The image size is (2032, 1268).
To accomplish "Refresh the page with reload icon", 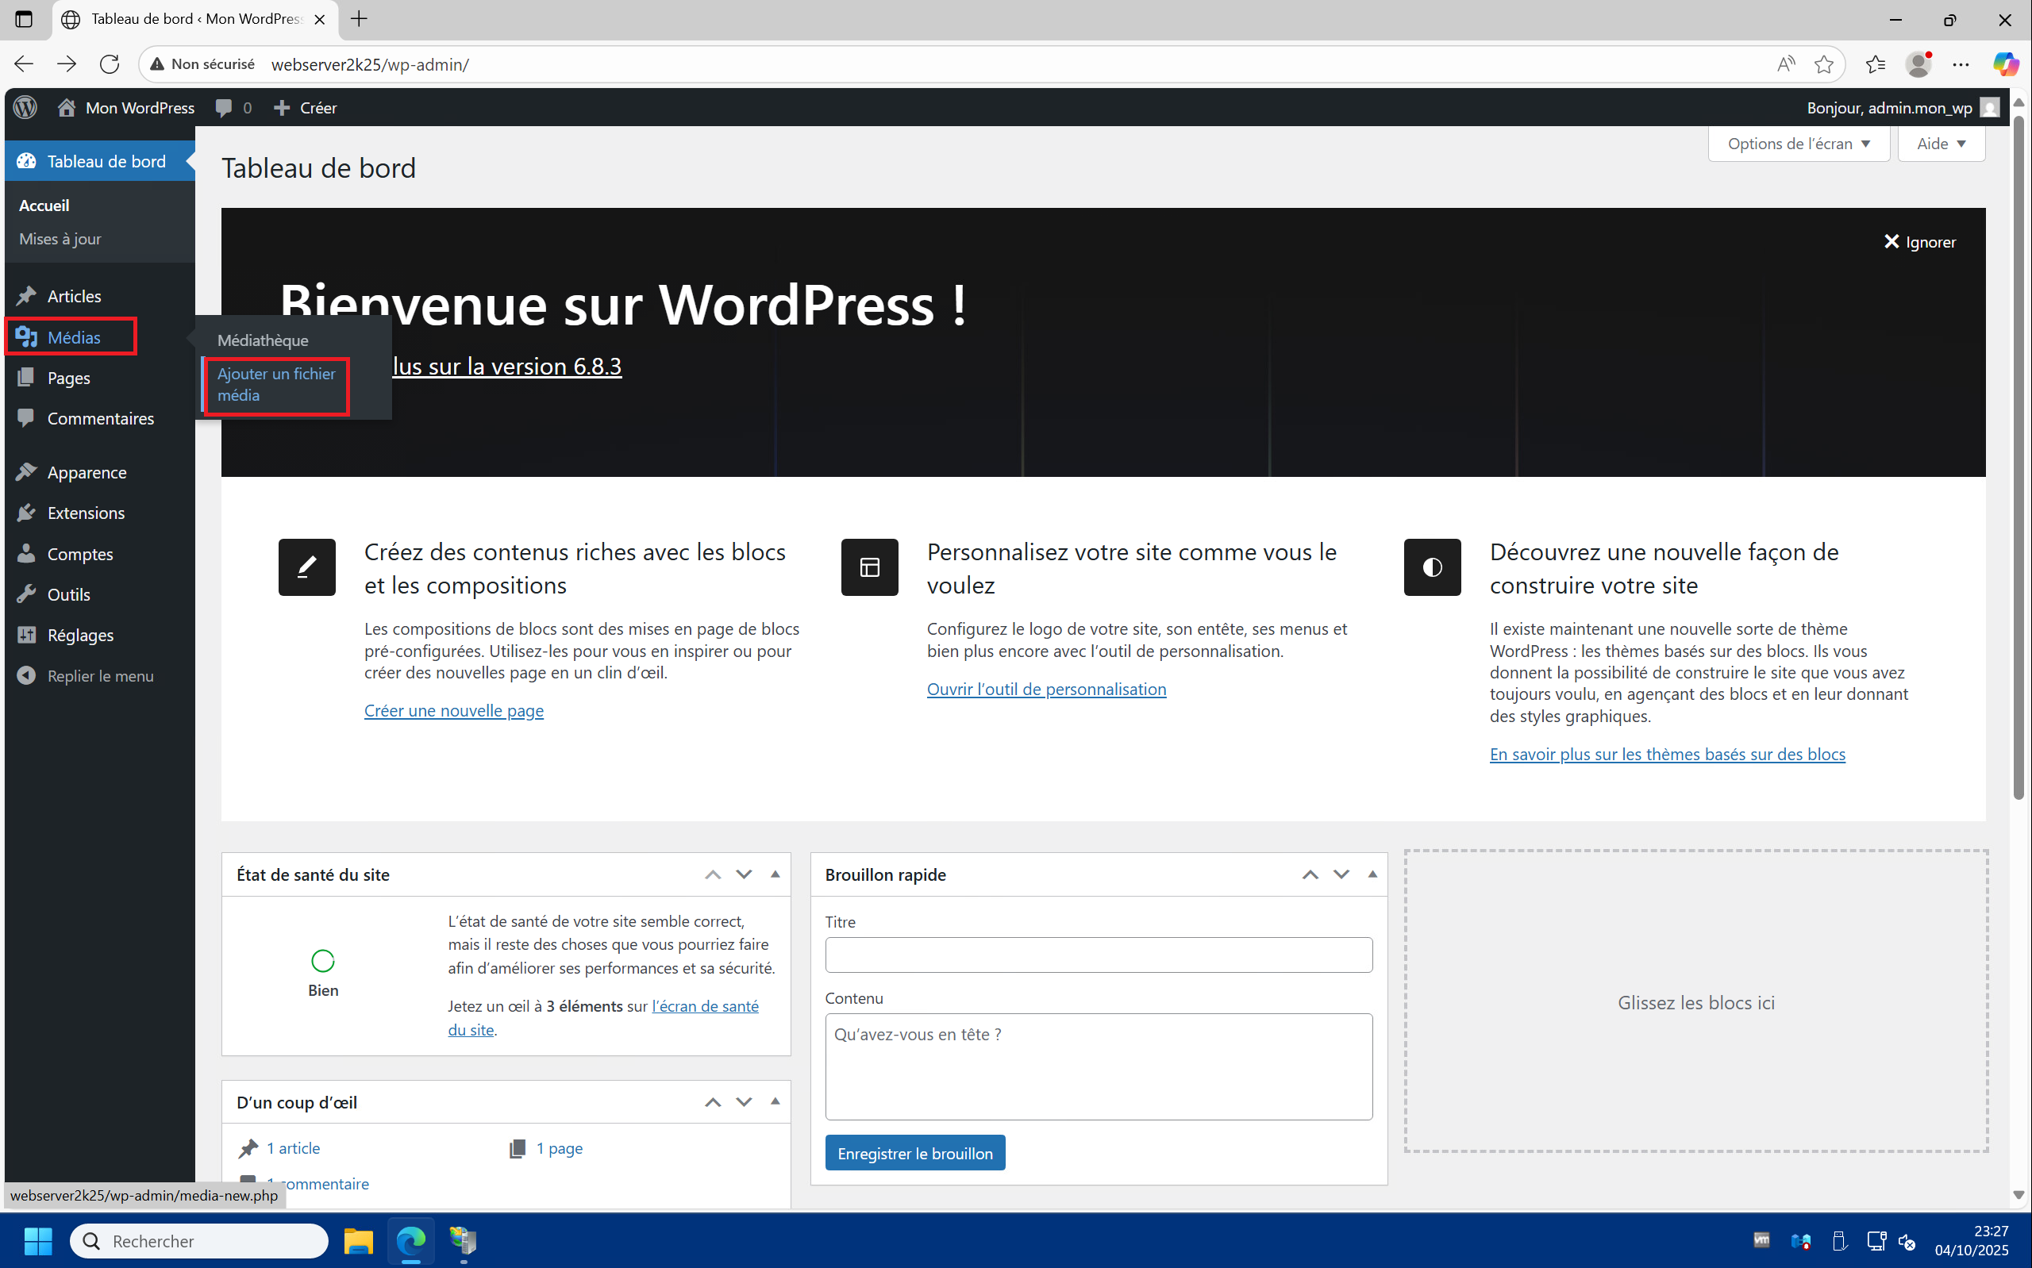I will [x=110, y=64].
